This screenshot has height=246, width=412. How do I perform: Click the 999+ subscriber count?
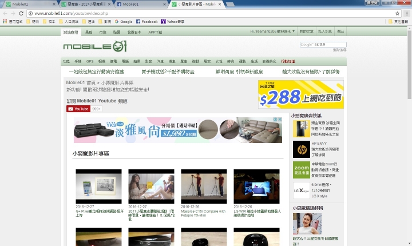pos(96,109)
